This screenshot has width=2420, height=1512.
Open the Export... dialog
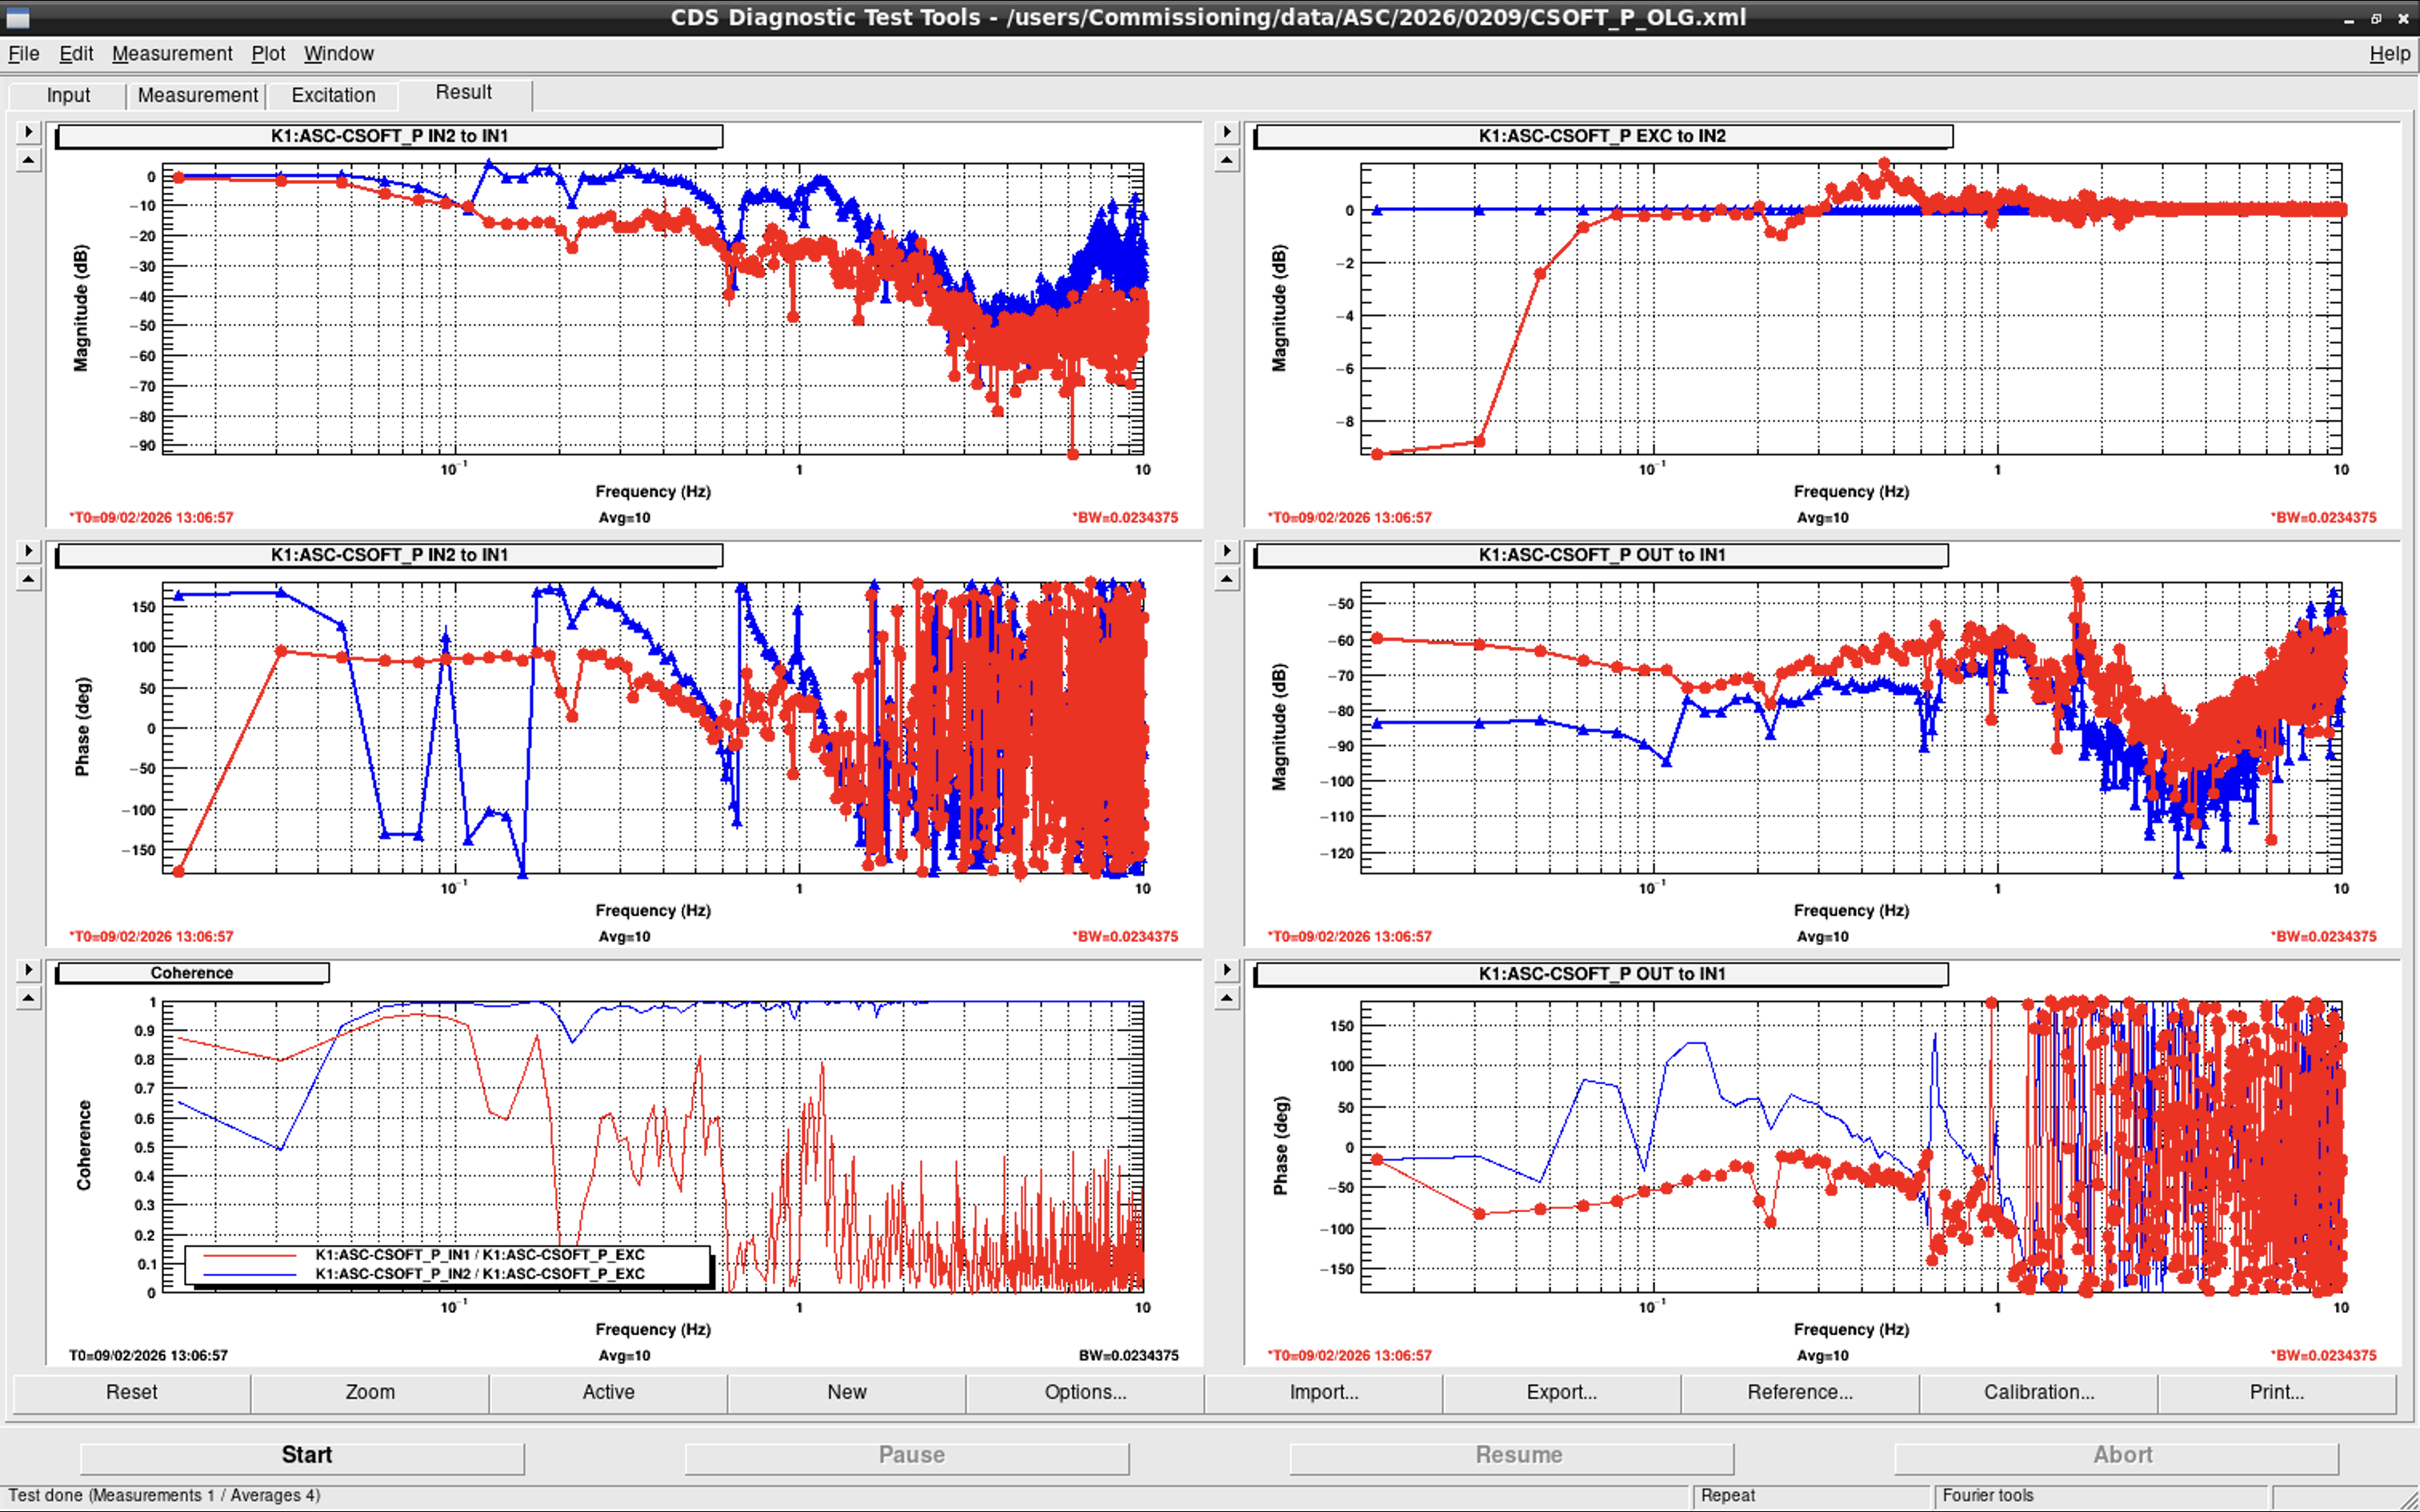[x=1561, y=1392]
